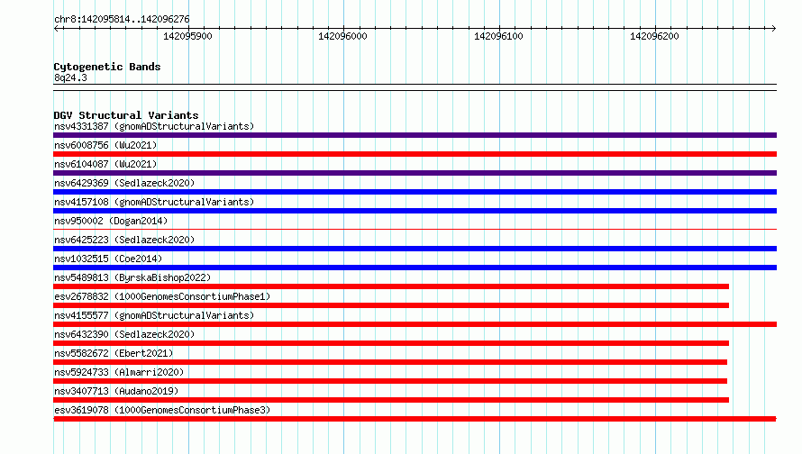Image resolution: width=802 pixels, height=454 pixels.
Task: Click the Cytogenetic Bands track title
Action: coord(107,67)
